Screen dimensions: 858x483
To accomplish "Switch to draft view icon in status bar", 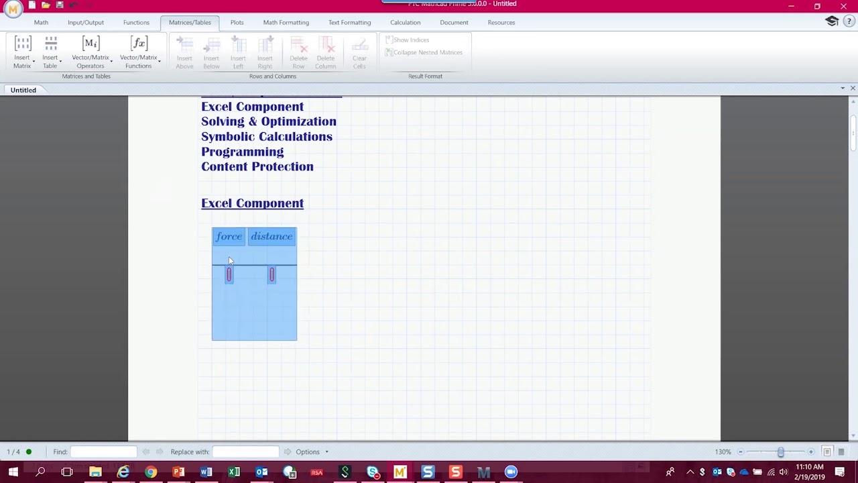I will [841, 452].
